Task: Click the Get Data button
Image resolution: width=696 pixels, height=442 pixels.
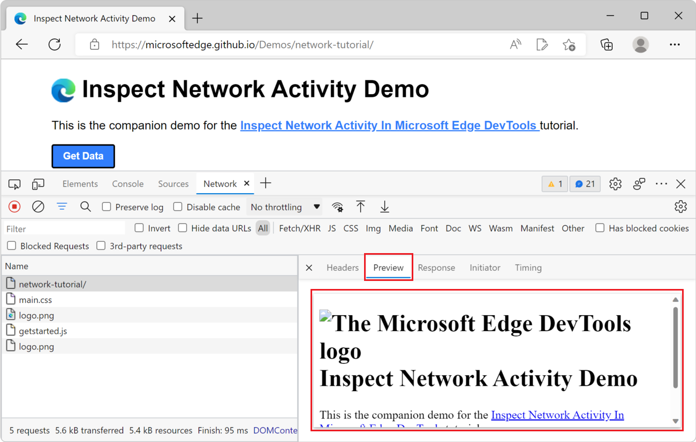Action: pyautogui.click(x=83, y=156)
